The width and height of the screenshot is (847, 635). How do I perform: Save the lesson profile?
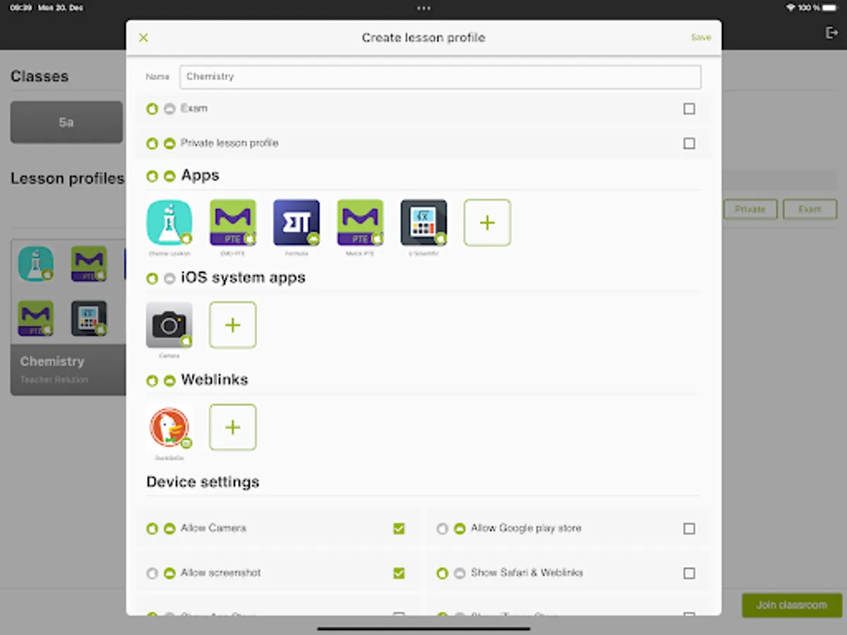tap(701, 37)
